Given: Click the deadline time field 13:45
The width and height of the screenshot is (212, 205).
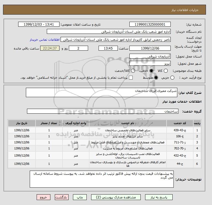Looking at the screenshot, I should (x=108, y=48).
